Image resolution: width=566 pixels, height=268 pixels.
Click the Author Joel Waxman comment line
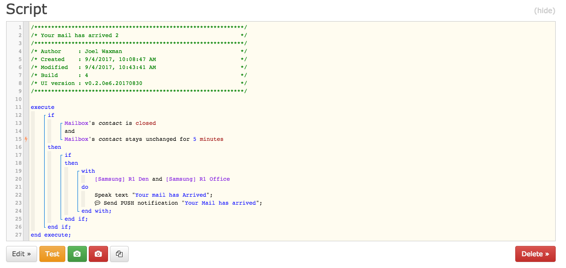[x=139, y=51]
